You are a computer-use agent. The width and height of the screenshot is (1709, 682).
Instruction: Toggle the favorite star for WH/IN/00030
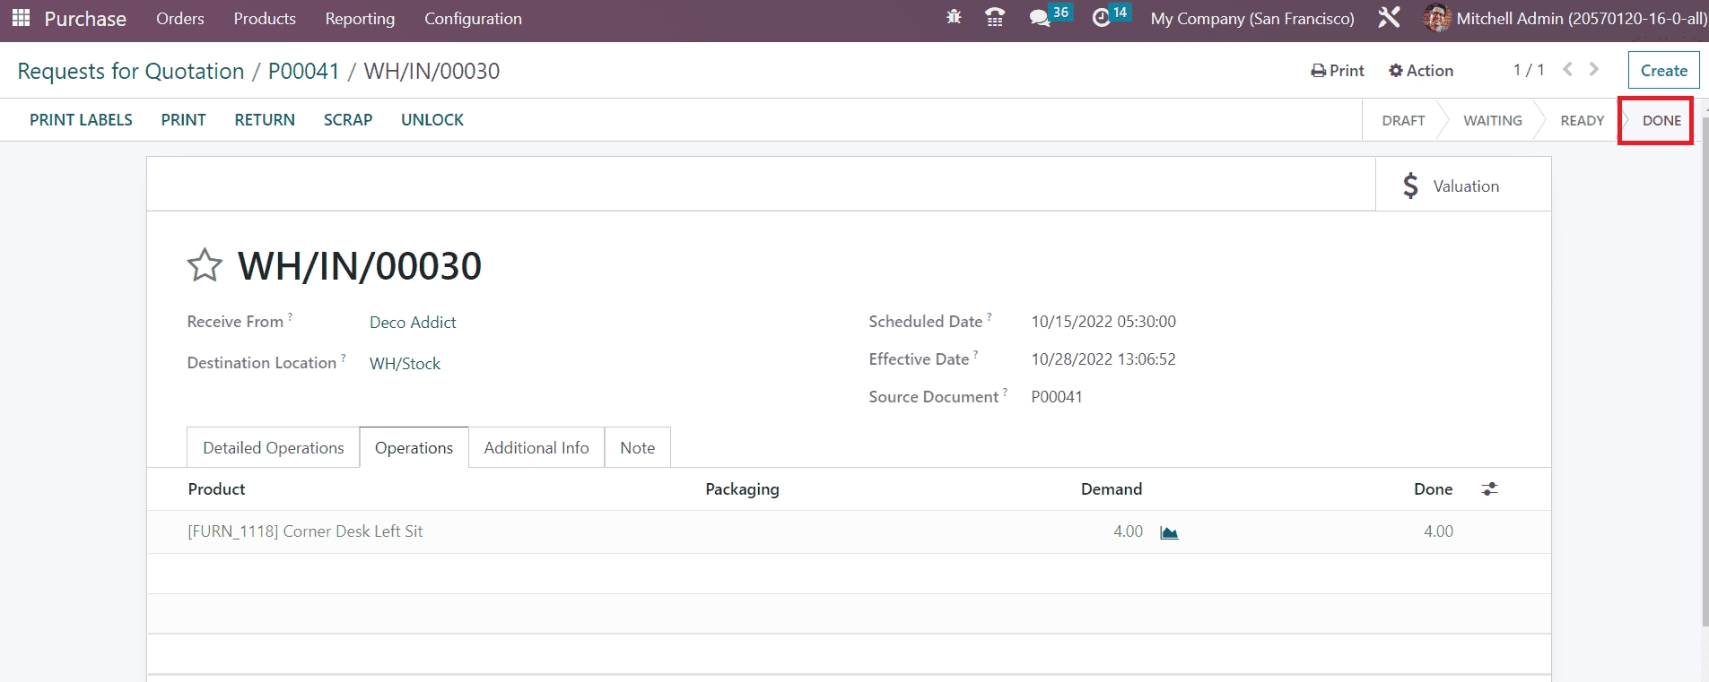pyautogui.click(x=205, y=266)
